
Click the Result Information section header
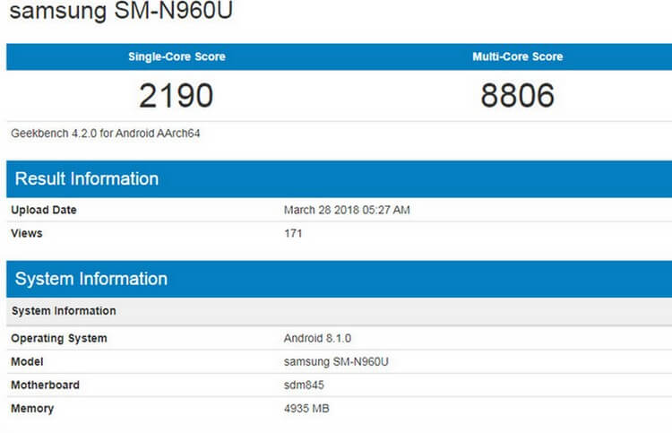point(87,178)
